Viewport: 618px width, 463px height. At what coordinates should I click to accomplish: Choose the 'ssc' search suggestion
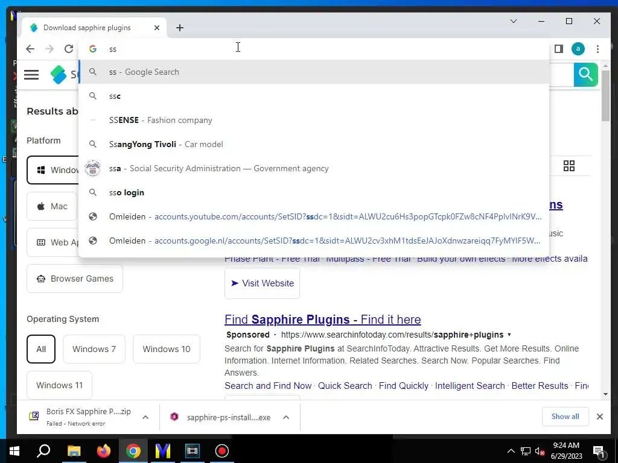click(314, 96)
